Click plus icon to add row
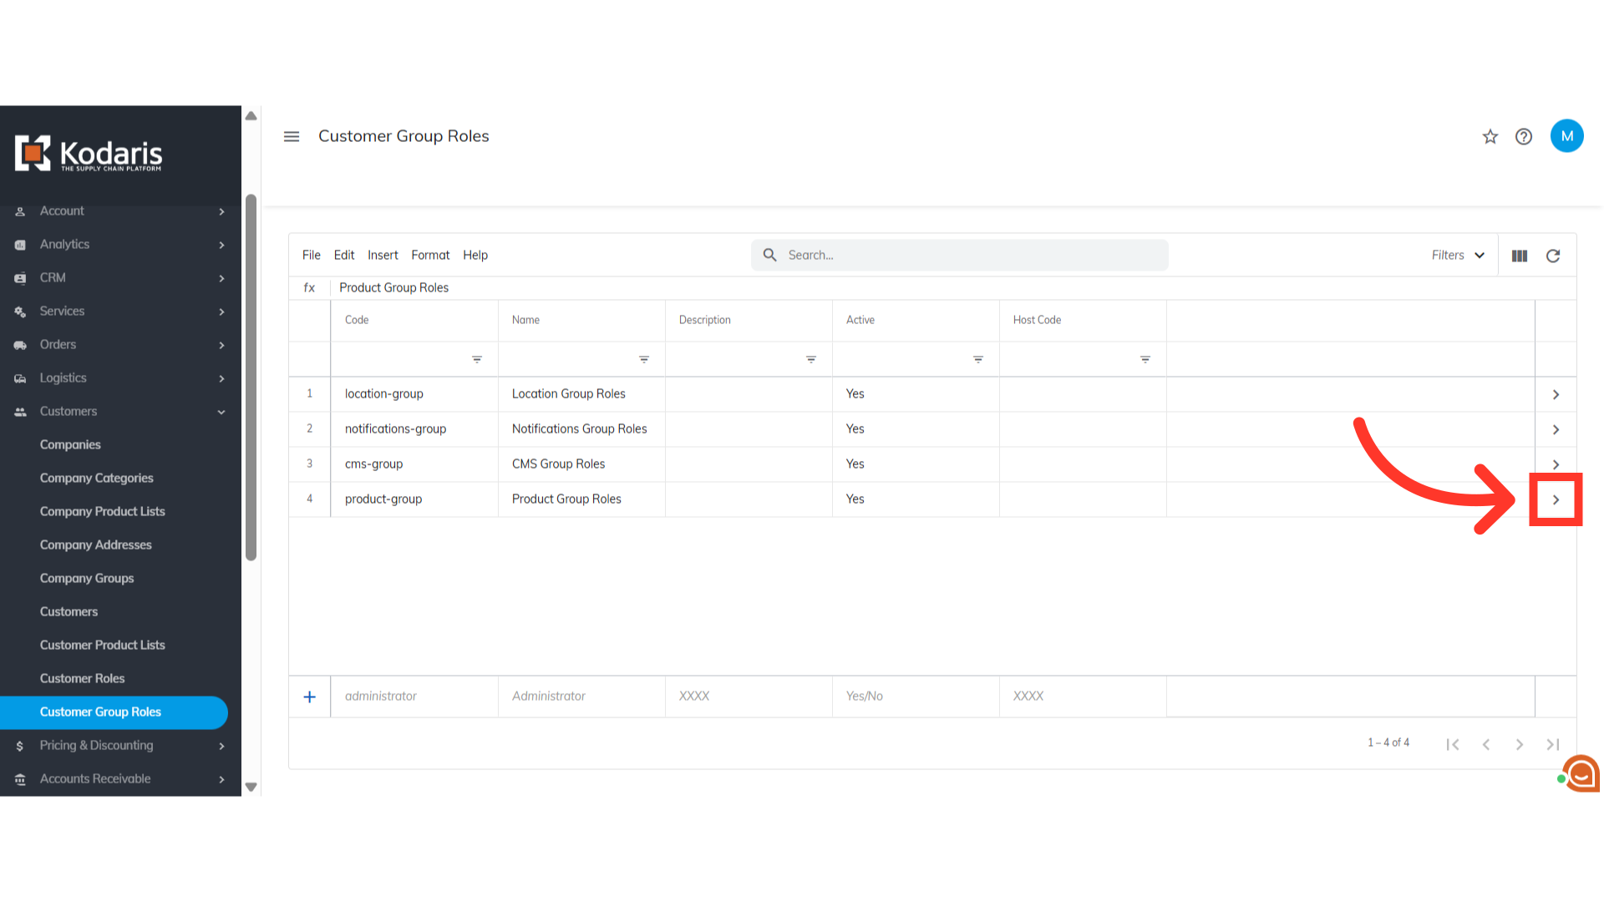The image size is (1604, 902). [x=309, y=697]
